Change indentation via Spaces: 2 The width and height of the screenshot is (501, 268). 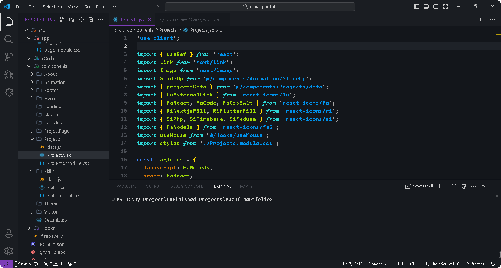378,264
